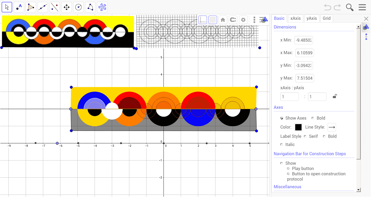
Task: Open the axes Line Style dropdown
Action: point(332,127)
